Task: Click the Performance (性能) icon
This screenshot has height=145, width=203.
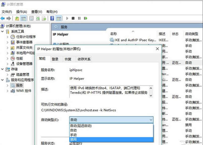Action: point(13,59)
